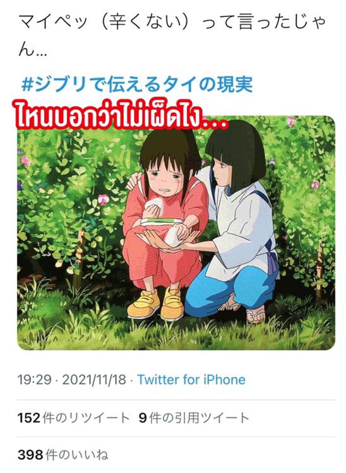Screen dimensions: 346x473
Task: Click the Twitter for iPhone source link
Action: (x=191, y=380)
